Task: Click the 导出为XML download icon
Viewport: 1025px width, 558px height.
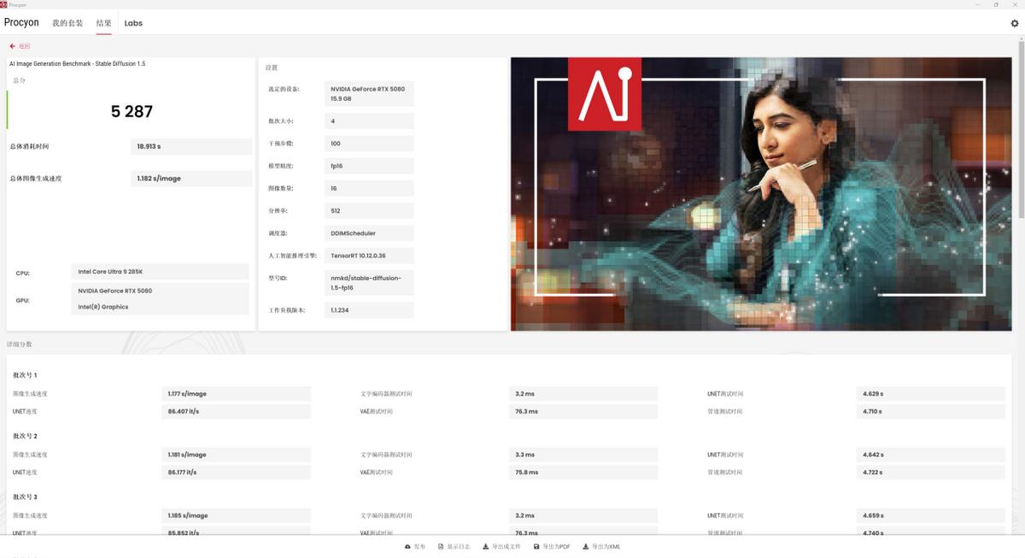Action: pyautogui.click(x=586, y=547)
